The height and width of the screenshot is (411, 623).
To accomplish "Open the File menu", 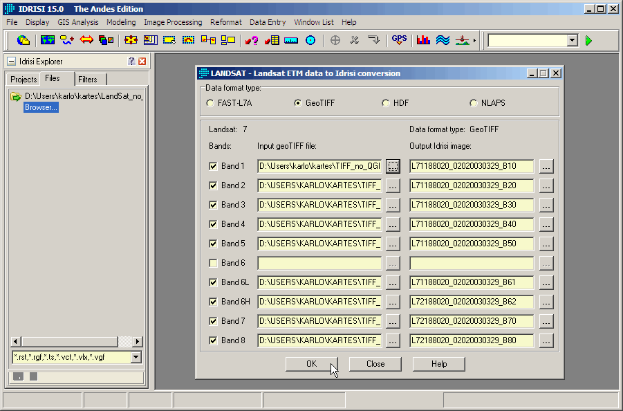I will pos(12,22).
